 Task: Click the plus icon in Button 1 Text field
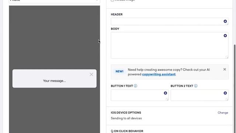166,93
